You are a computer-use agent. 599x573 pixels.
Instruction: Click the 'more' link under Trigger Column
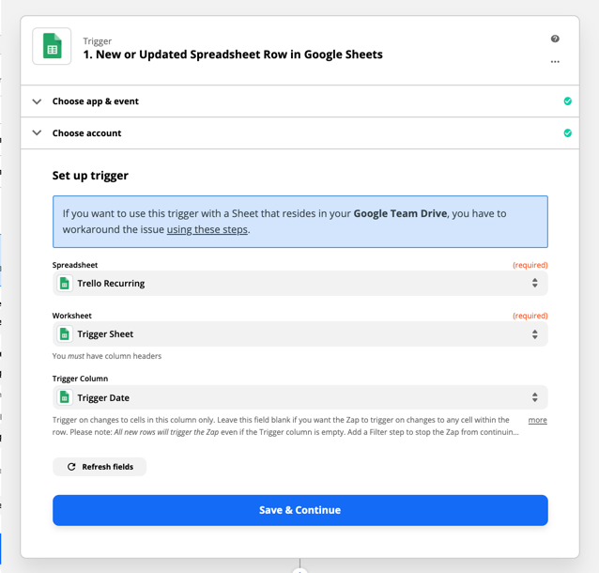[x=537, y=420]
